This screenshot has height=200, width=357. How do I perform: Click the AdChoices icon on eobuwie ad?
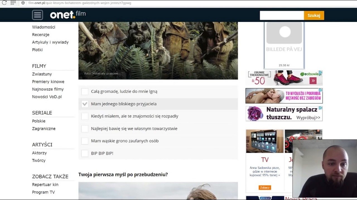[x=321, y=73]
